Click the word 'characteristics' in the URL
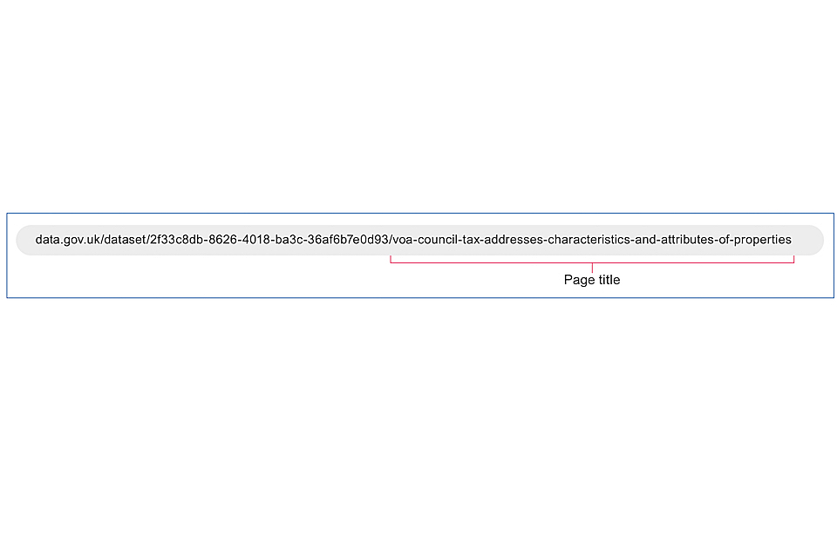This screenshot has width=837, height=558. click(x=589, y=240)
